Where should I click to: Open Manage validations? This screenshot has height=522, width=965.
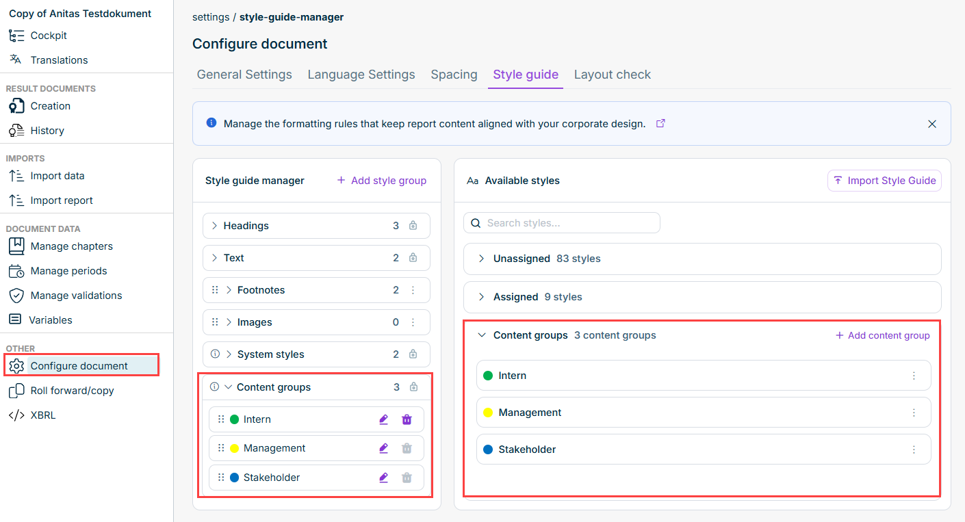tap(76, 296)
